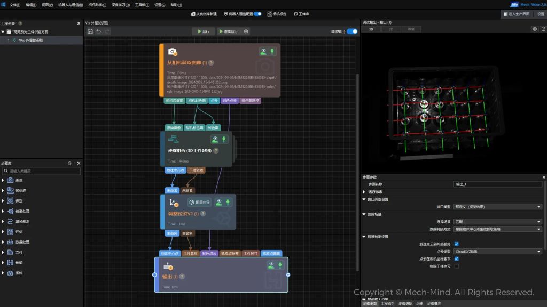Click the save icon in the canvas toolbar
Viewport: 547px width, 307px height.
(90, 31)
